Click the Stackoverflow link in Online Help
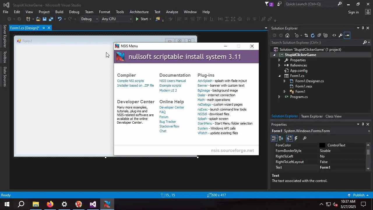The width and height of the screenshot is (373, 210). pyautogui.click(x=169, y=126)
